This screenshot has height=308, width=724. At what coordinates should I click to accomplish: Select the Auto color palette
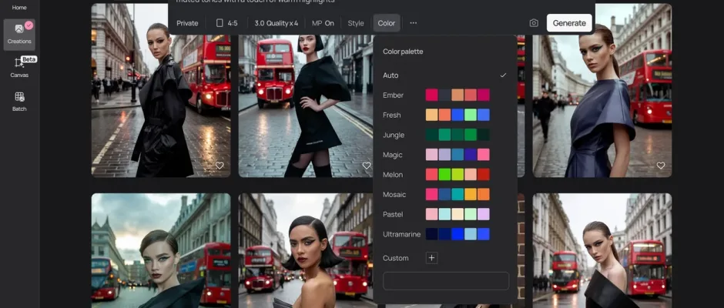(x=445, y=75)
